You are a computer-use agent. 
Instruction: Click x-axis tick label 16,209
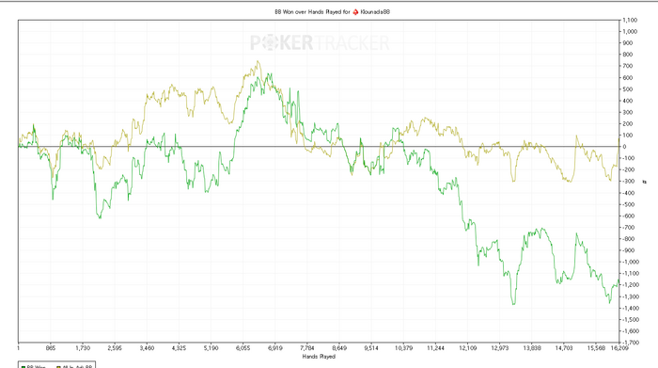tap(619, 348)
